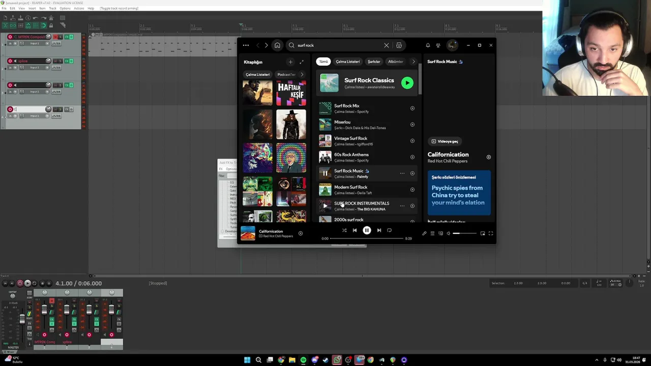Open Spotify mini player
651x366 pixels.
483,233
